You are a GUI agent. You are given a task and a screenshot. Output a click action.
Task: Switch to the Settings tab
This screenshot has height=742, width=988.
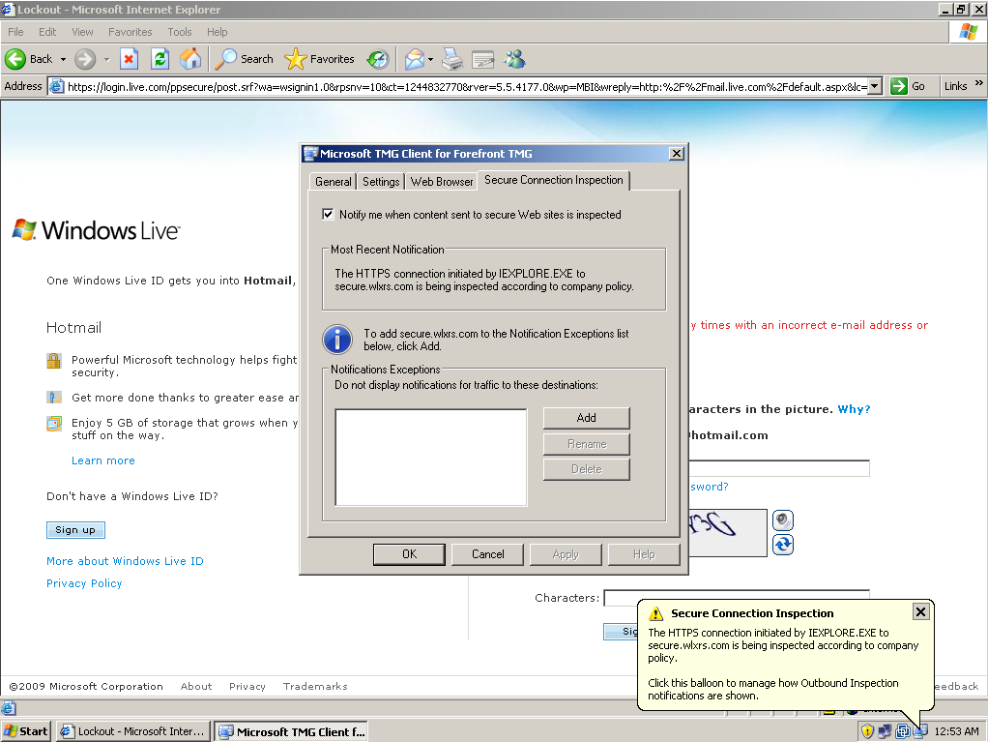381,182
